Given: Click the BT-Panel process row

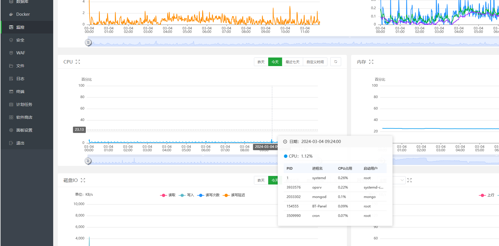Looking at the screenshot, I should point(335,206).
